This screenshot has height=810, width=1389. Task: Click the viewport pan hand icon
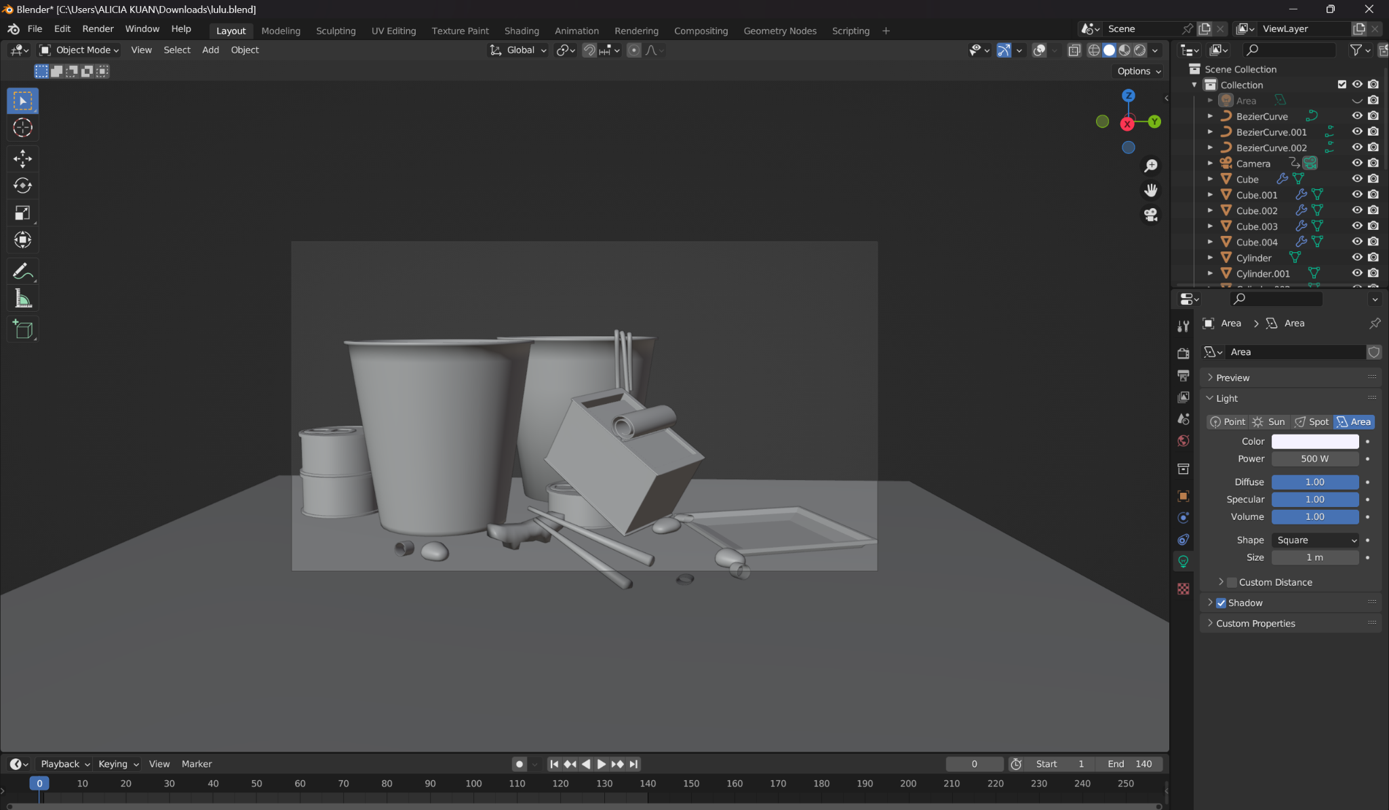(x=1151, y=190)
